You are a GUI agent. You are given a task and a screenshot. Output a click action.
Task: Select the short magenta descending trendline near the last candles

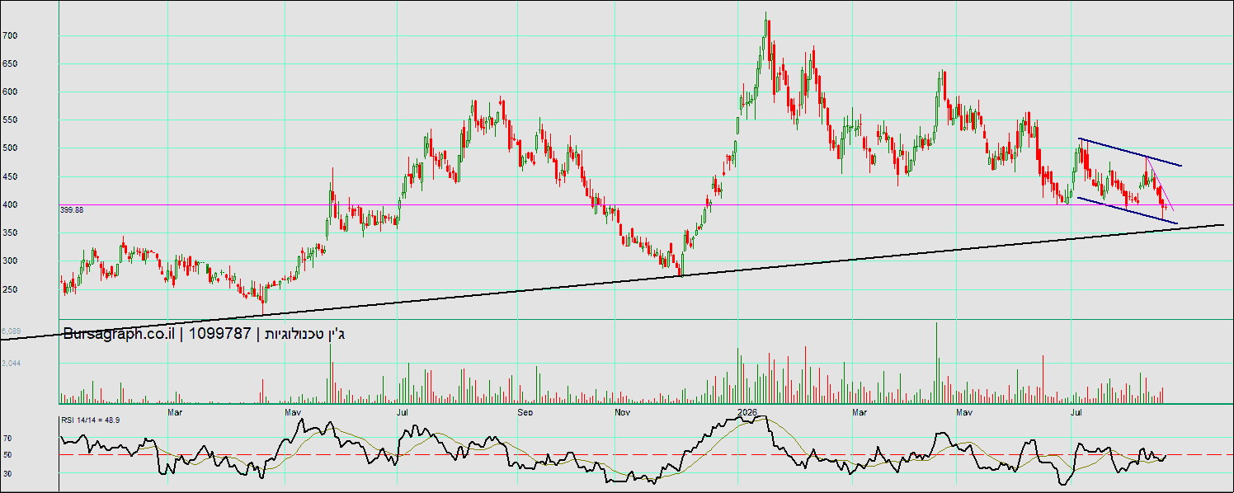1161,185
